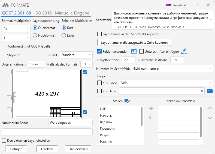The width and height of the screenshot is (215, 154).
Task: Open the A3 format dropdown
Action: tap(16, 28)
